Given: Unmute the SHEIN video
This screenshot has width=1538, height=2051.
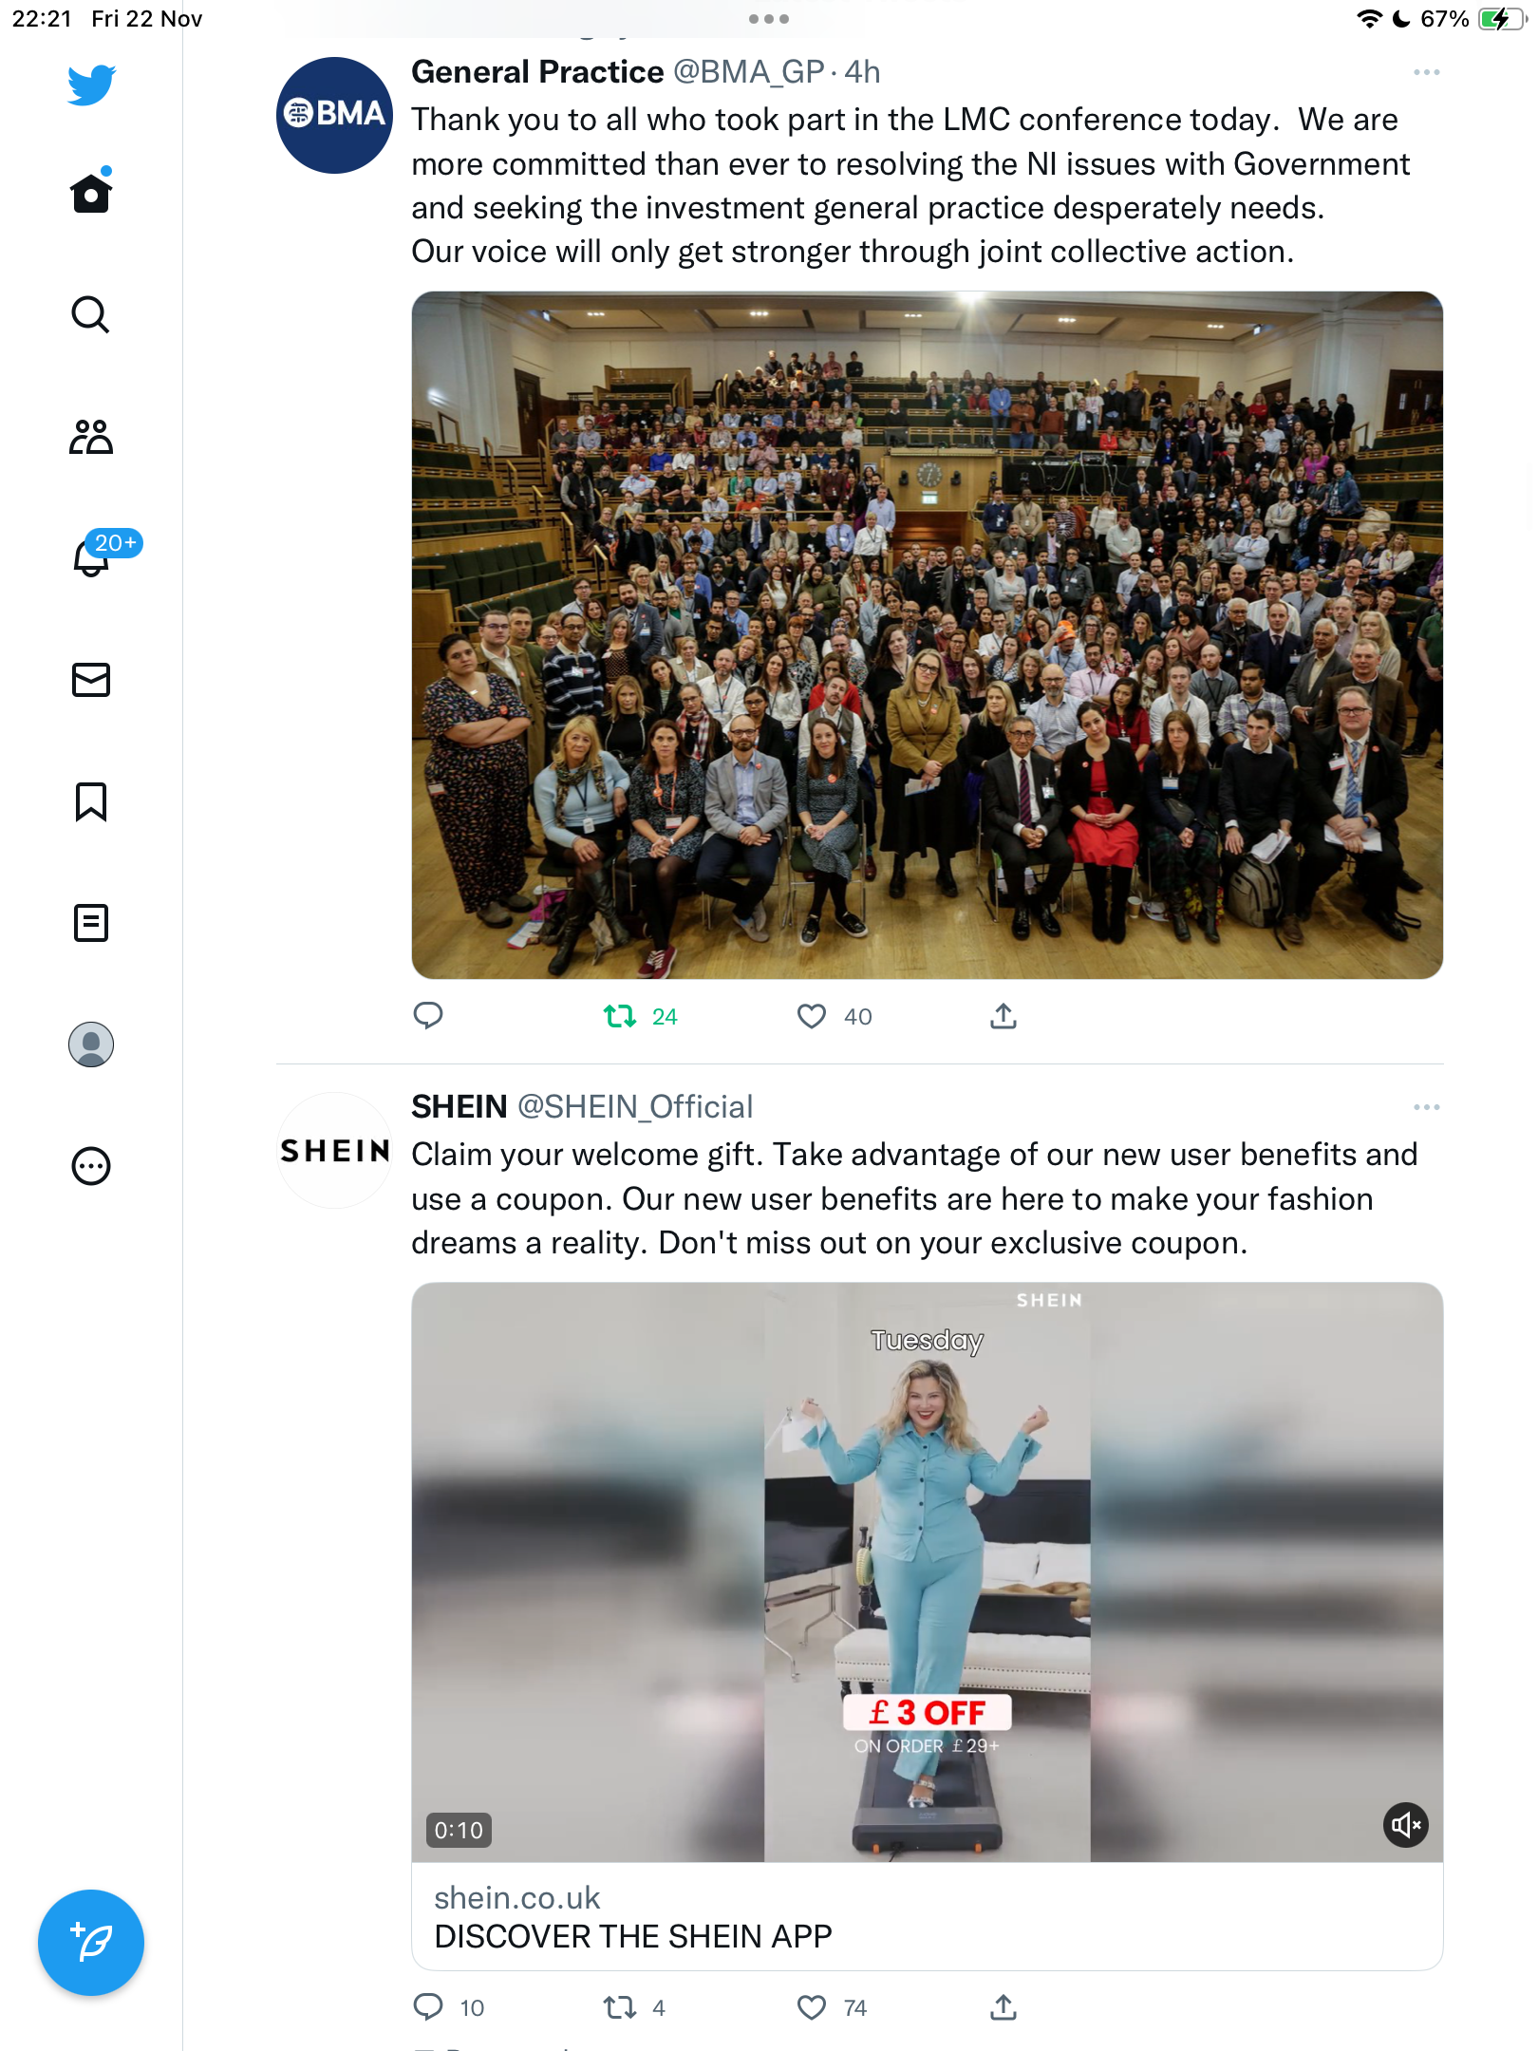Looking at the screenshot, I should [1406, 1825].
